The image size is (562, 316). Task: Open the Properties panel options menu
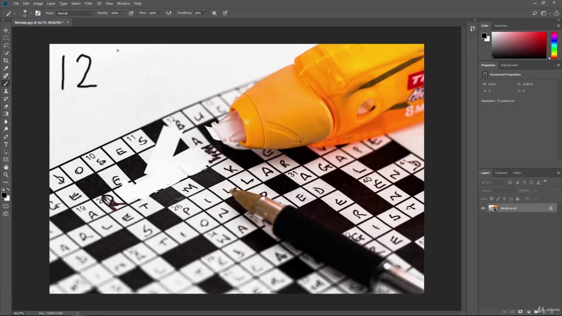[558, 65]
